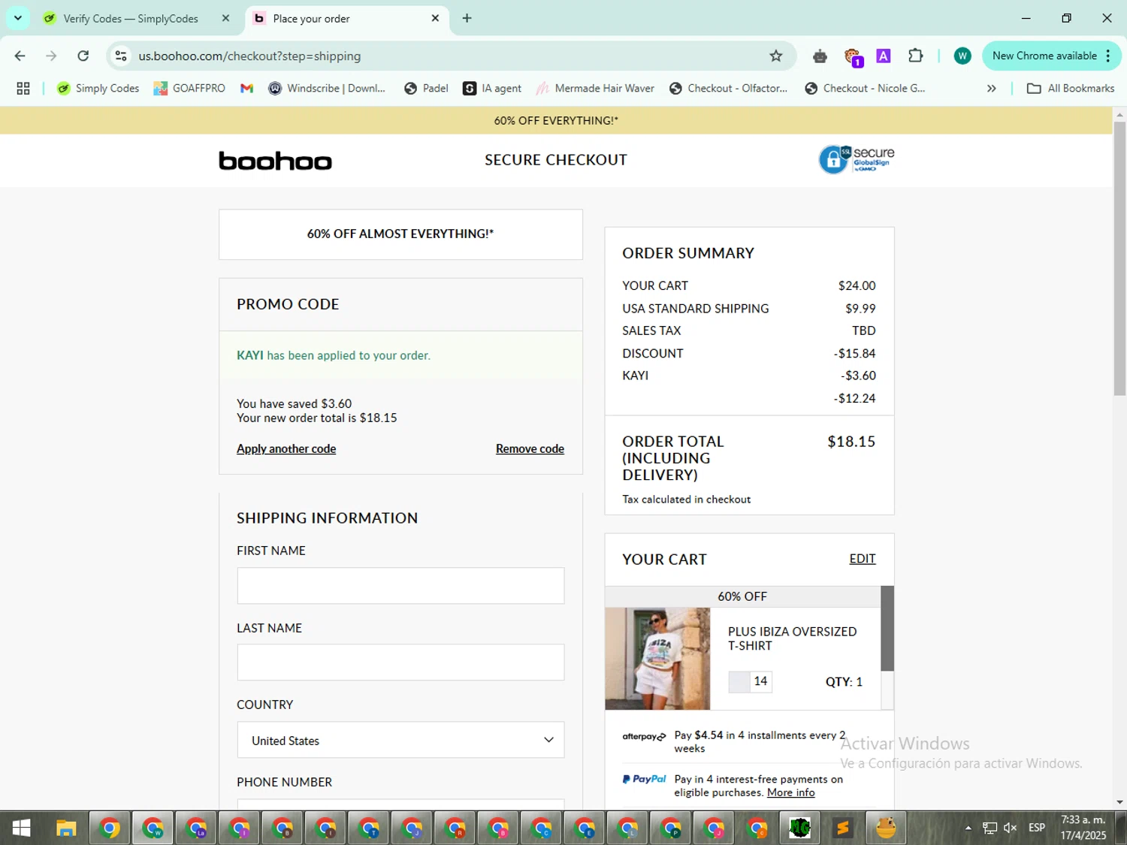Click the KAYI discount row label
The height and width of the screenshot is (845, 1127).
click(636, 376)
